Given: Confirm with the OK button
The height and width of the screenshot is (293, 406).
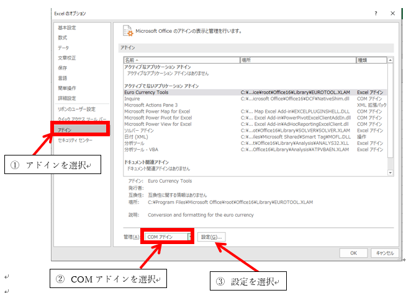Looking at the screenshot, I should click(353, 253).
